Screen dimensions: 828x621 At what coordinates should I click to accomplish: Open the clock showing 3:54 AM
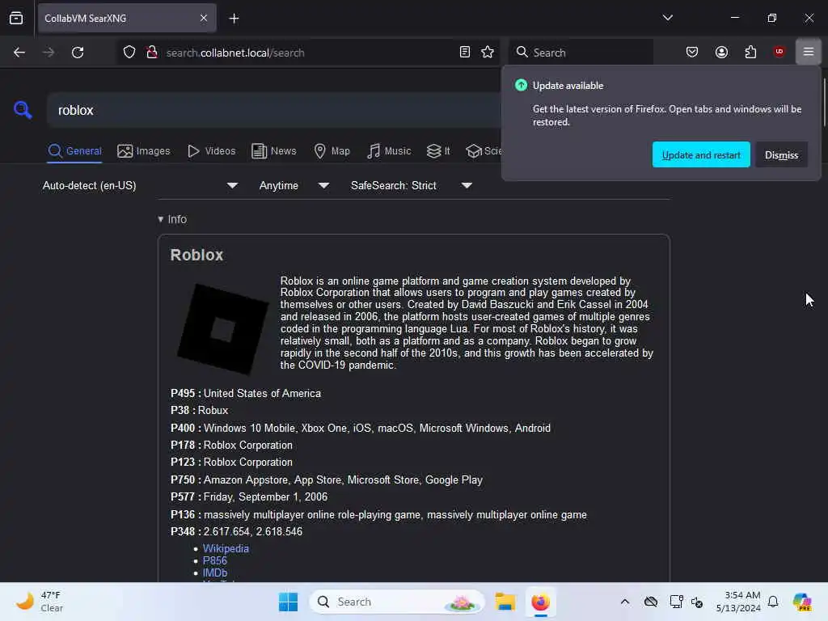pyautogui.click(x=738, y=602)
